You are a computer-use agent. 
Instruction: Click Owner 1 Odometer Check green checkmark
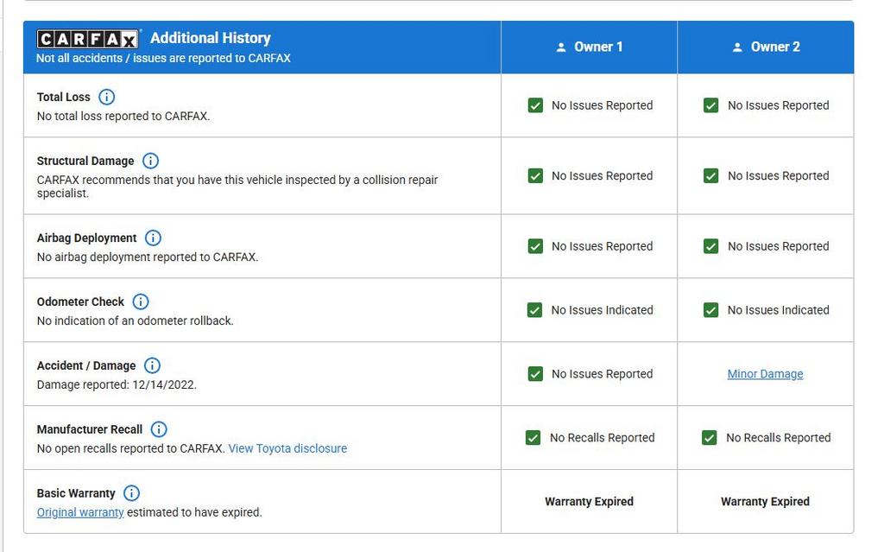(535, 310)
